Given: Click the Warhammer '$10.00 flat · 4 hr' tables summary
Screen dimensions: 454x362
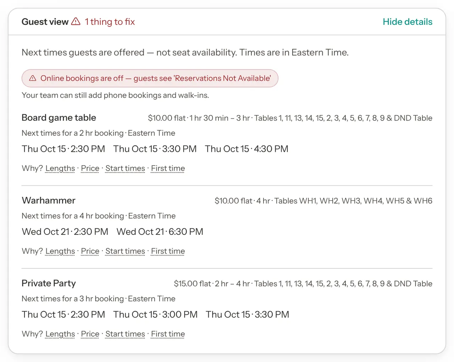Looking at the screenshot, I should point(323,201).
